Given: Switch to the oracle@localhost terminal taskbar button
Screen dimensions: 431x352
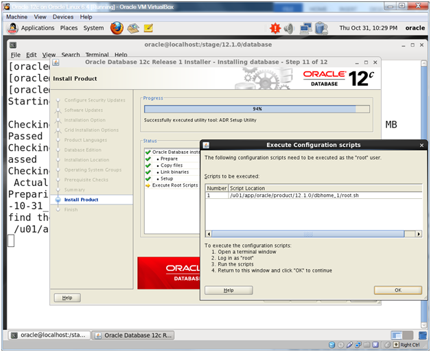Looking at the screenshot, I should pyautogui.click(x=48, y=336).
